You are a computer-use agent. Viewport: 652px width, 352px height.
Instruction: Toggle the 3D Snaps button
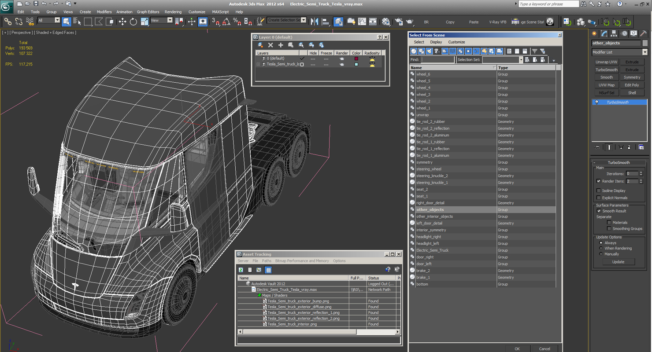[x=215, y=22]
